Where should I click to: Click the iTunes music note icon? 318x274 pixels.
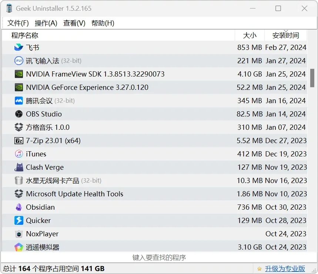pyautogui.click(x=19, y=154)
